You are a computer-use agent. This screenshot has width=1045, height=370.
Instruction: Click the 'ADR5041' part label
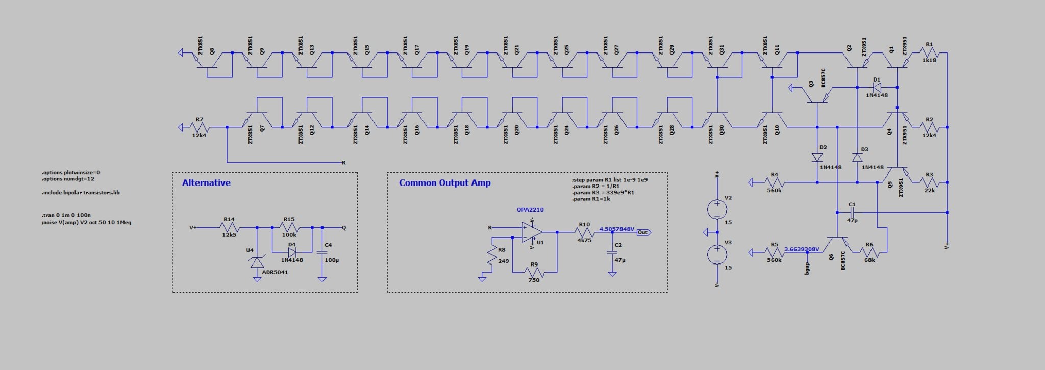pos(275,272)
